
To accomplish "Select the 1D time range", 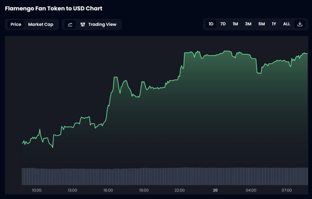I will click(211, 24).
